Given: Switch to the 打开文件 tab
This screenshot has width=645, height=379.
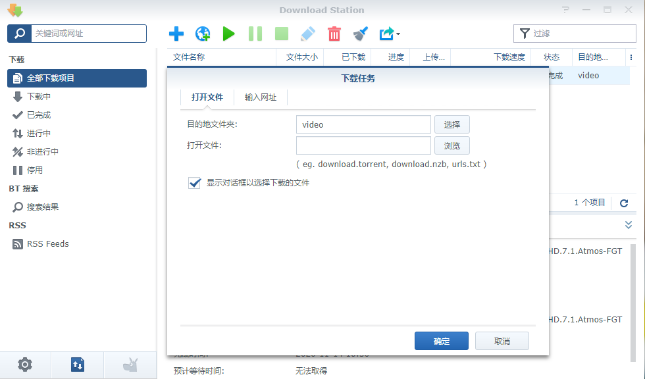Looking at the screenshot, I should [x=207, y=97].
